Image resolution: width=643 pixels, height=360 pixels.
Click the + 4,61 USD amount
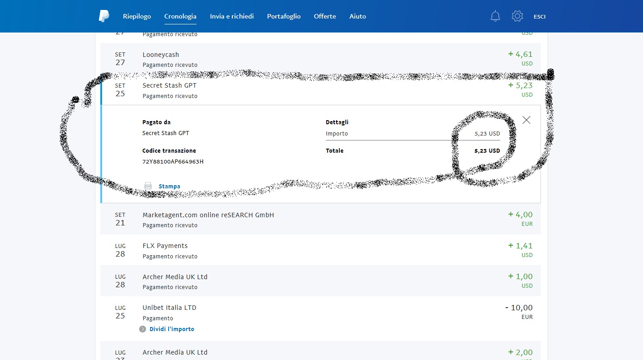520,58
